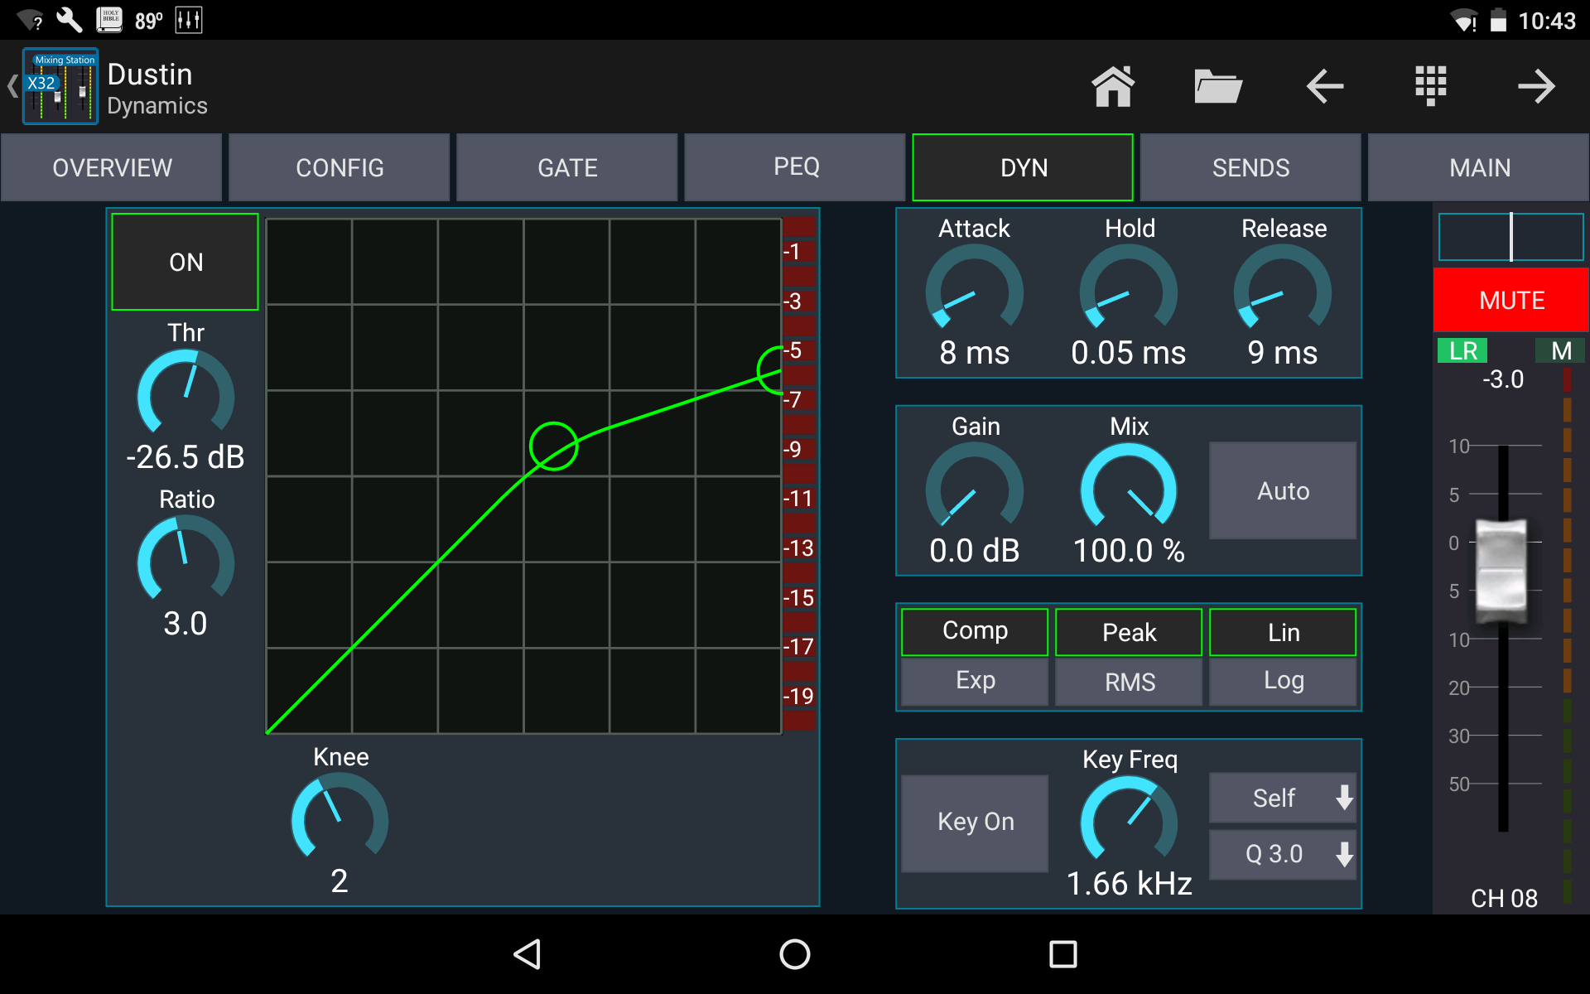The height and width of the screenshot is (994, 1590).
Task: Switch to the MAIN tab
Action: point(1479,167)
